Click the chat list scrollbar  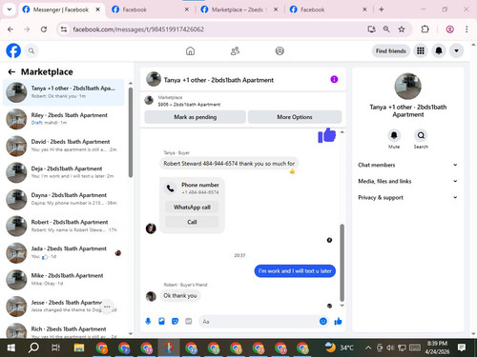[131, 132]
